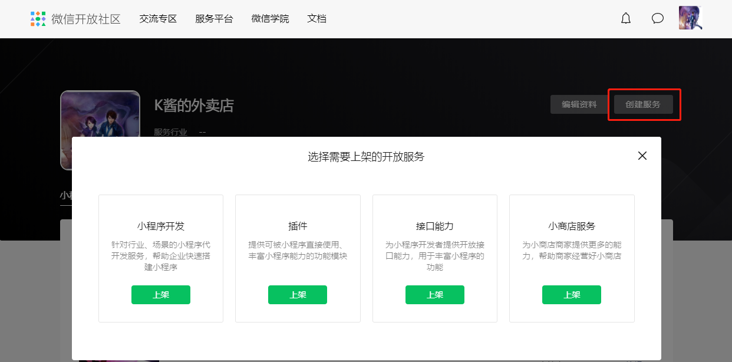Click the K酱的外卖店 profile picture
The width and height of the screenshot is (732, 362).
[100, 130]
